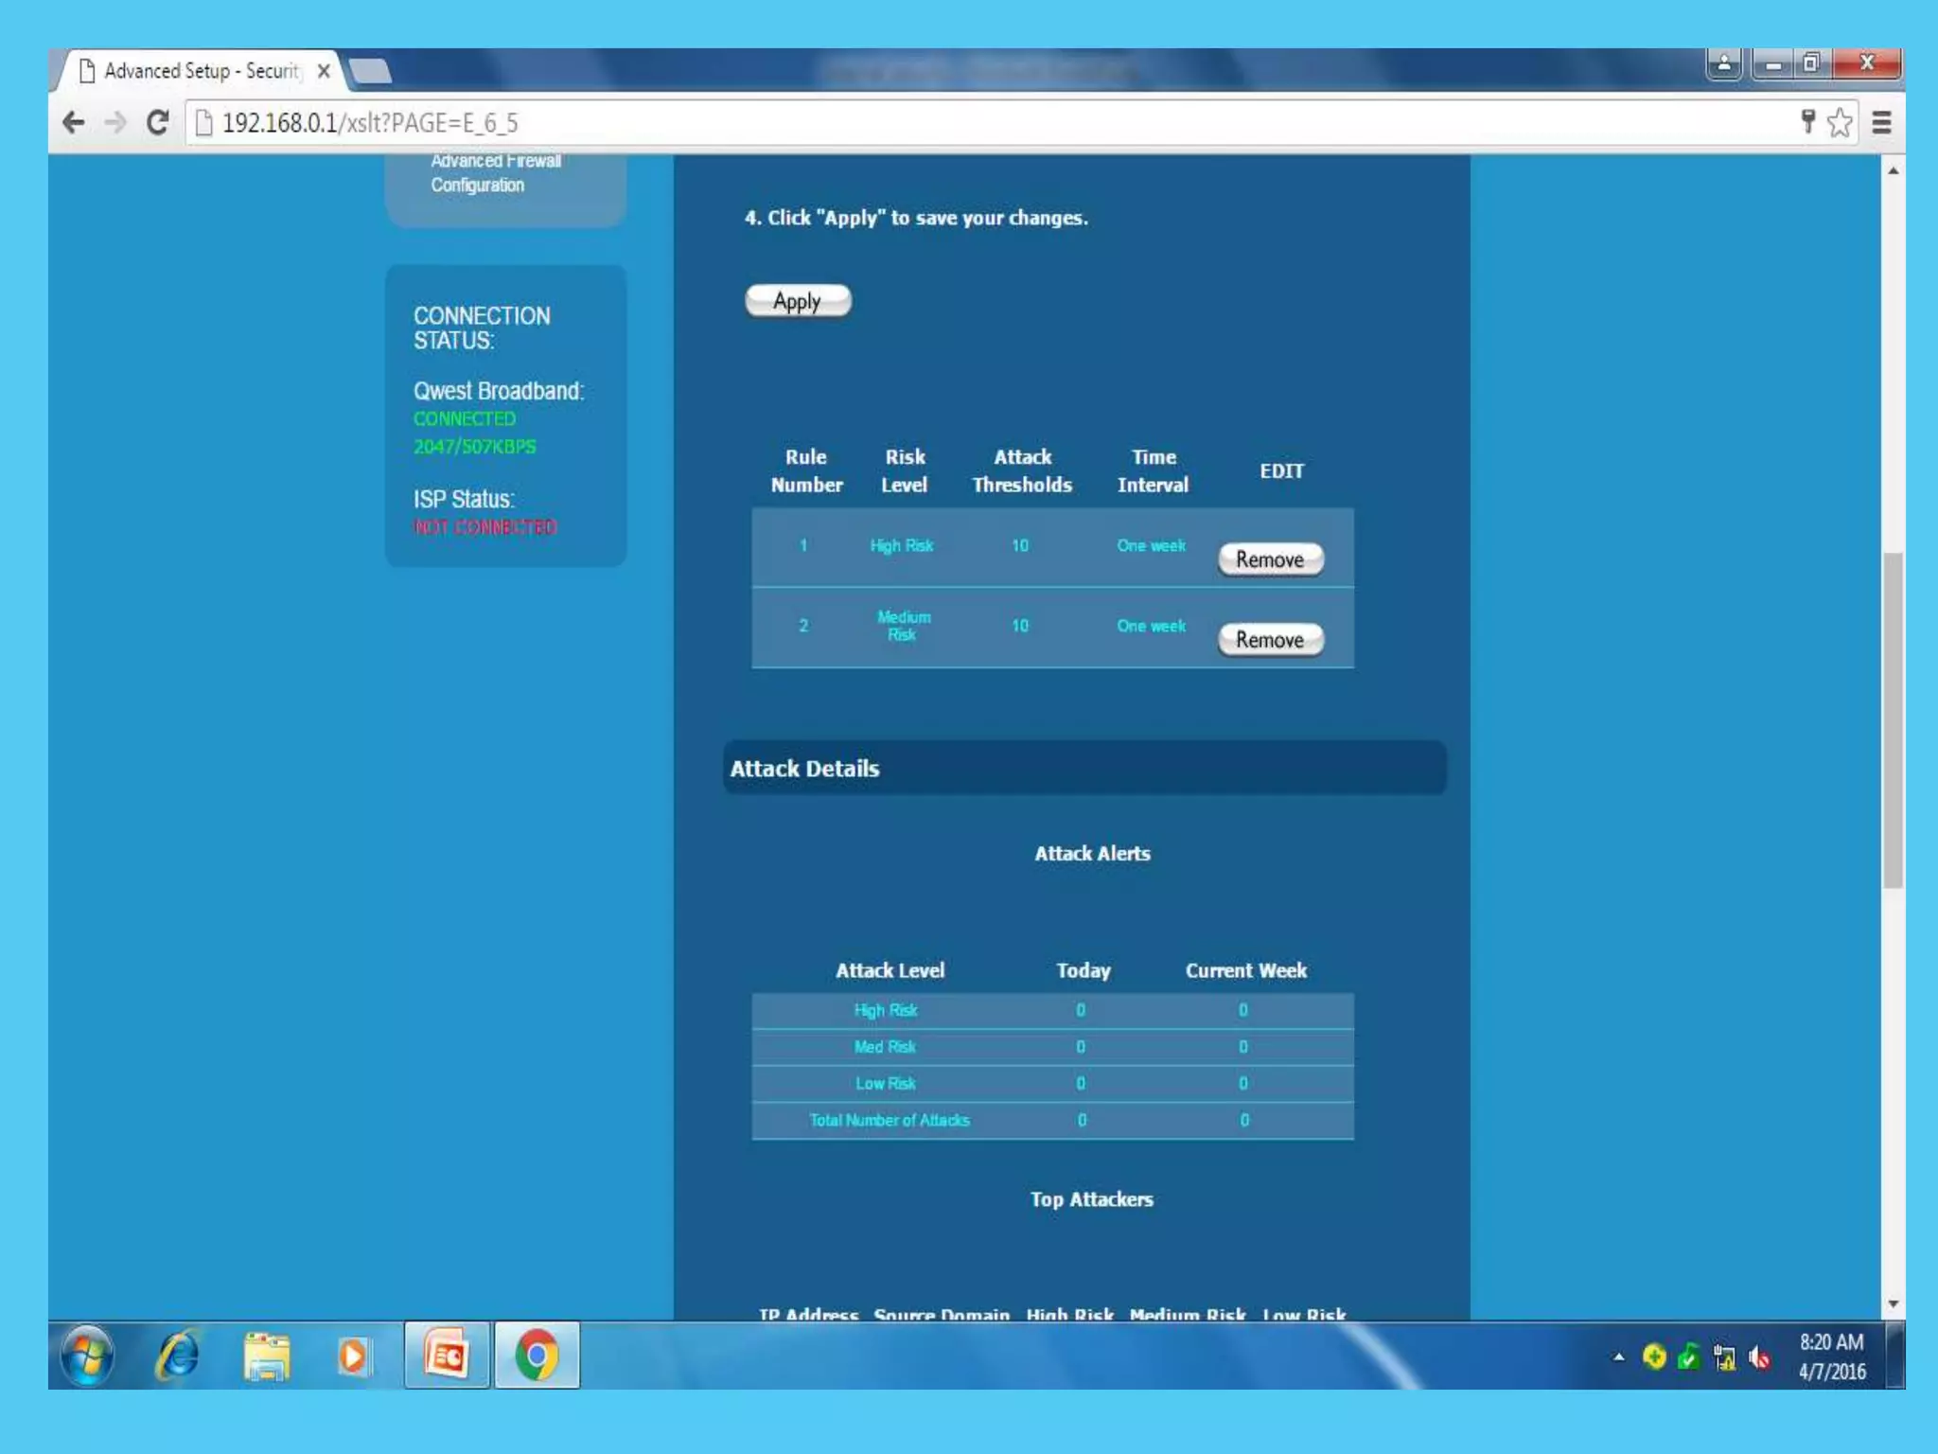Open a new blank tab
Image resolution: width=1938 pixels, height=1454 pixels.
(x=370, y=71)
